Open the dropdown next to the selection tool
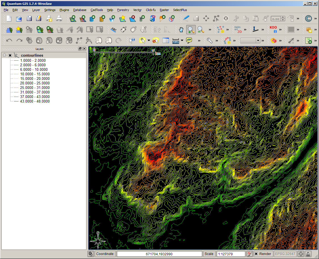The image size is (319, 259). pos(149,41)
